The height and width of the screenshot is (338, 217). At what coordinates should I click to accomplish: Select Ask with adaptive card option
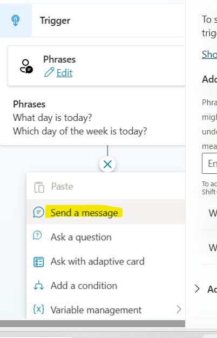[x=106, y=261]
